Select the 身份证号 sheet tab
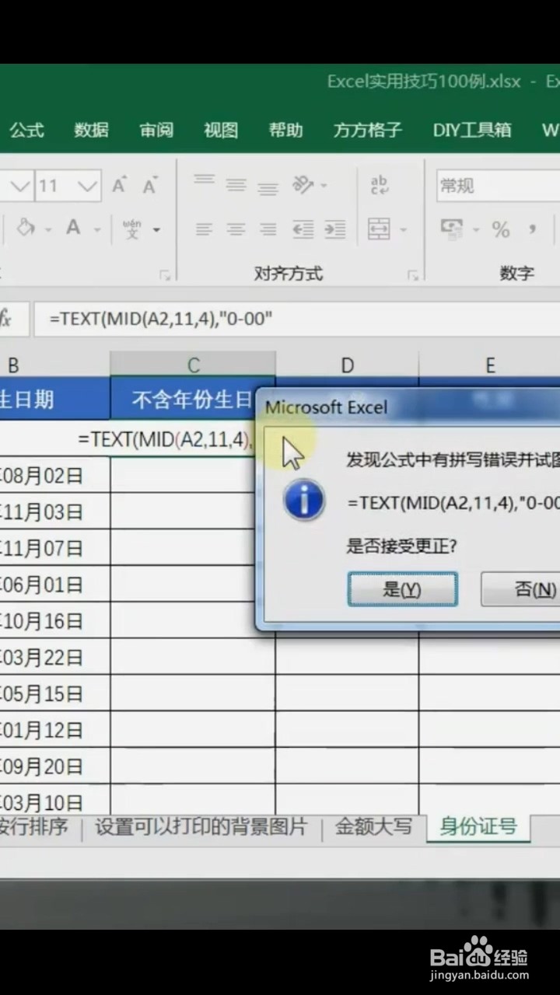 click(x=478, y=826)
